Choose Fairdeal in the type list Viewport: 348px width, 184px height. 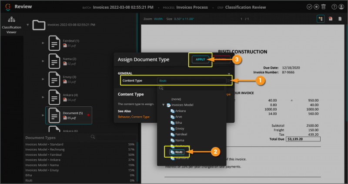179,135
